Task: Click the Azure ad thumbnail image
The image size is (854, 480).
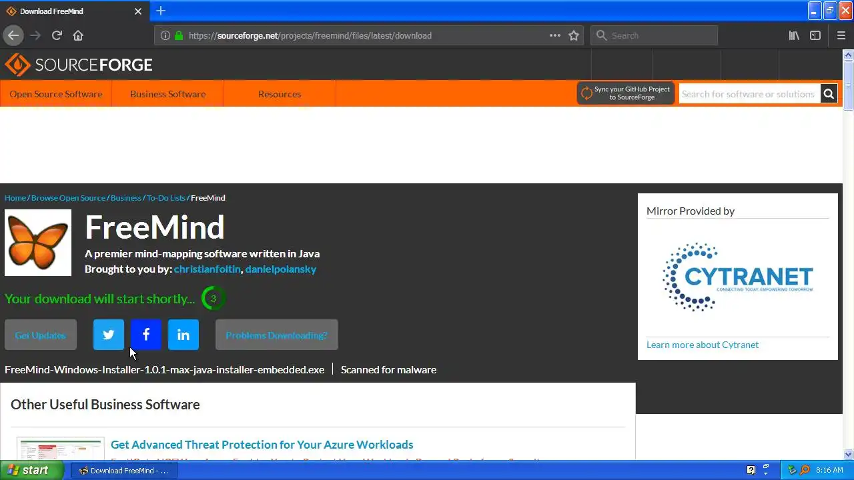Action: coord(61,449)
